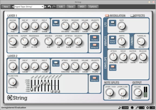Click Layer 1 High note split knob
This screenshot has width=156, height=110.
(x=109, y=92)
